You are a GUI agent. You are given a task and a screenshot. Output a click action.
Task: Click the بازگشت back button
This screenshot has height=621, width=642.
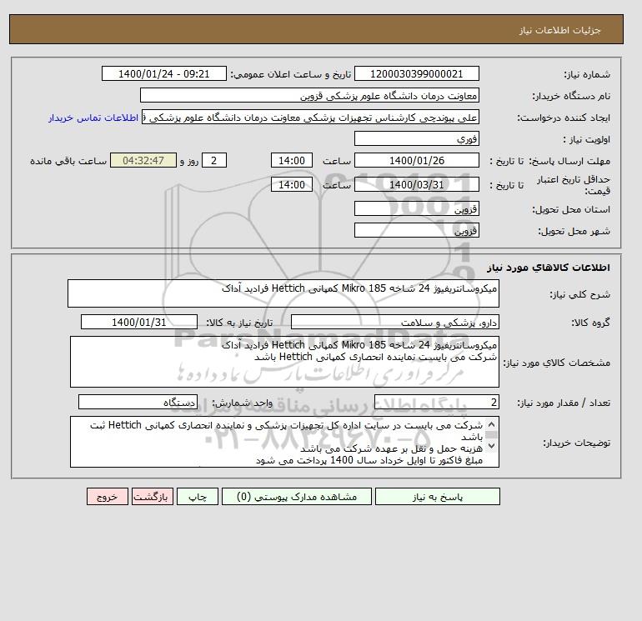pyautogui.click(x=153, y=497)
